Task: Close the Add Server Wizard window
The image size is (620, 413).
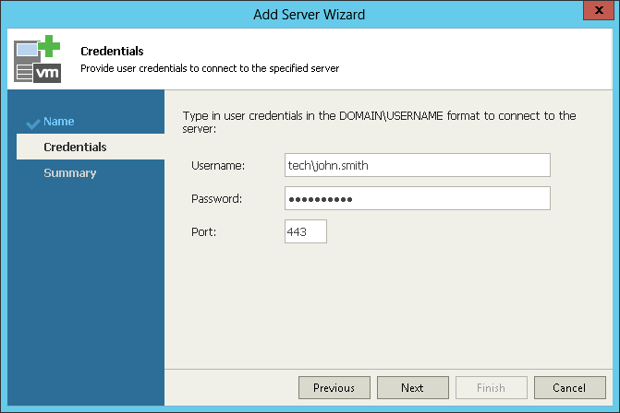Action: tap(599, 10)
